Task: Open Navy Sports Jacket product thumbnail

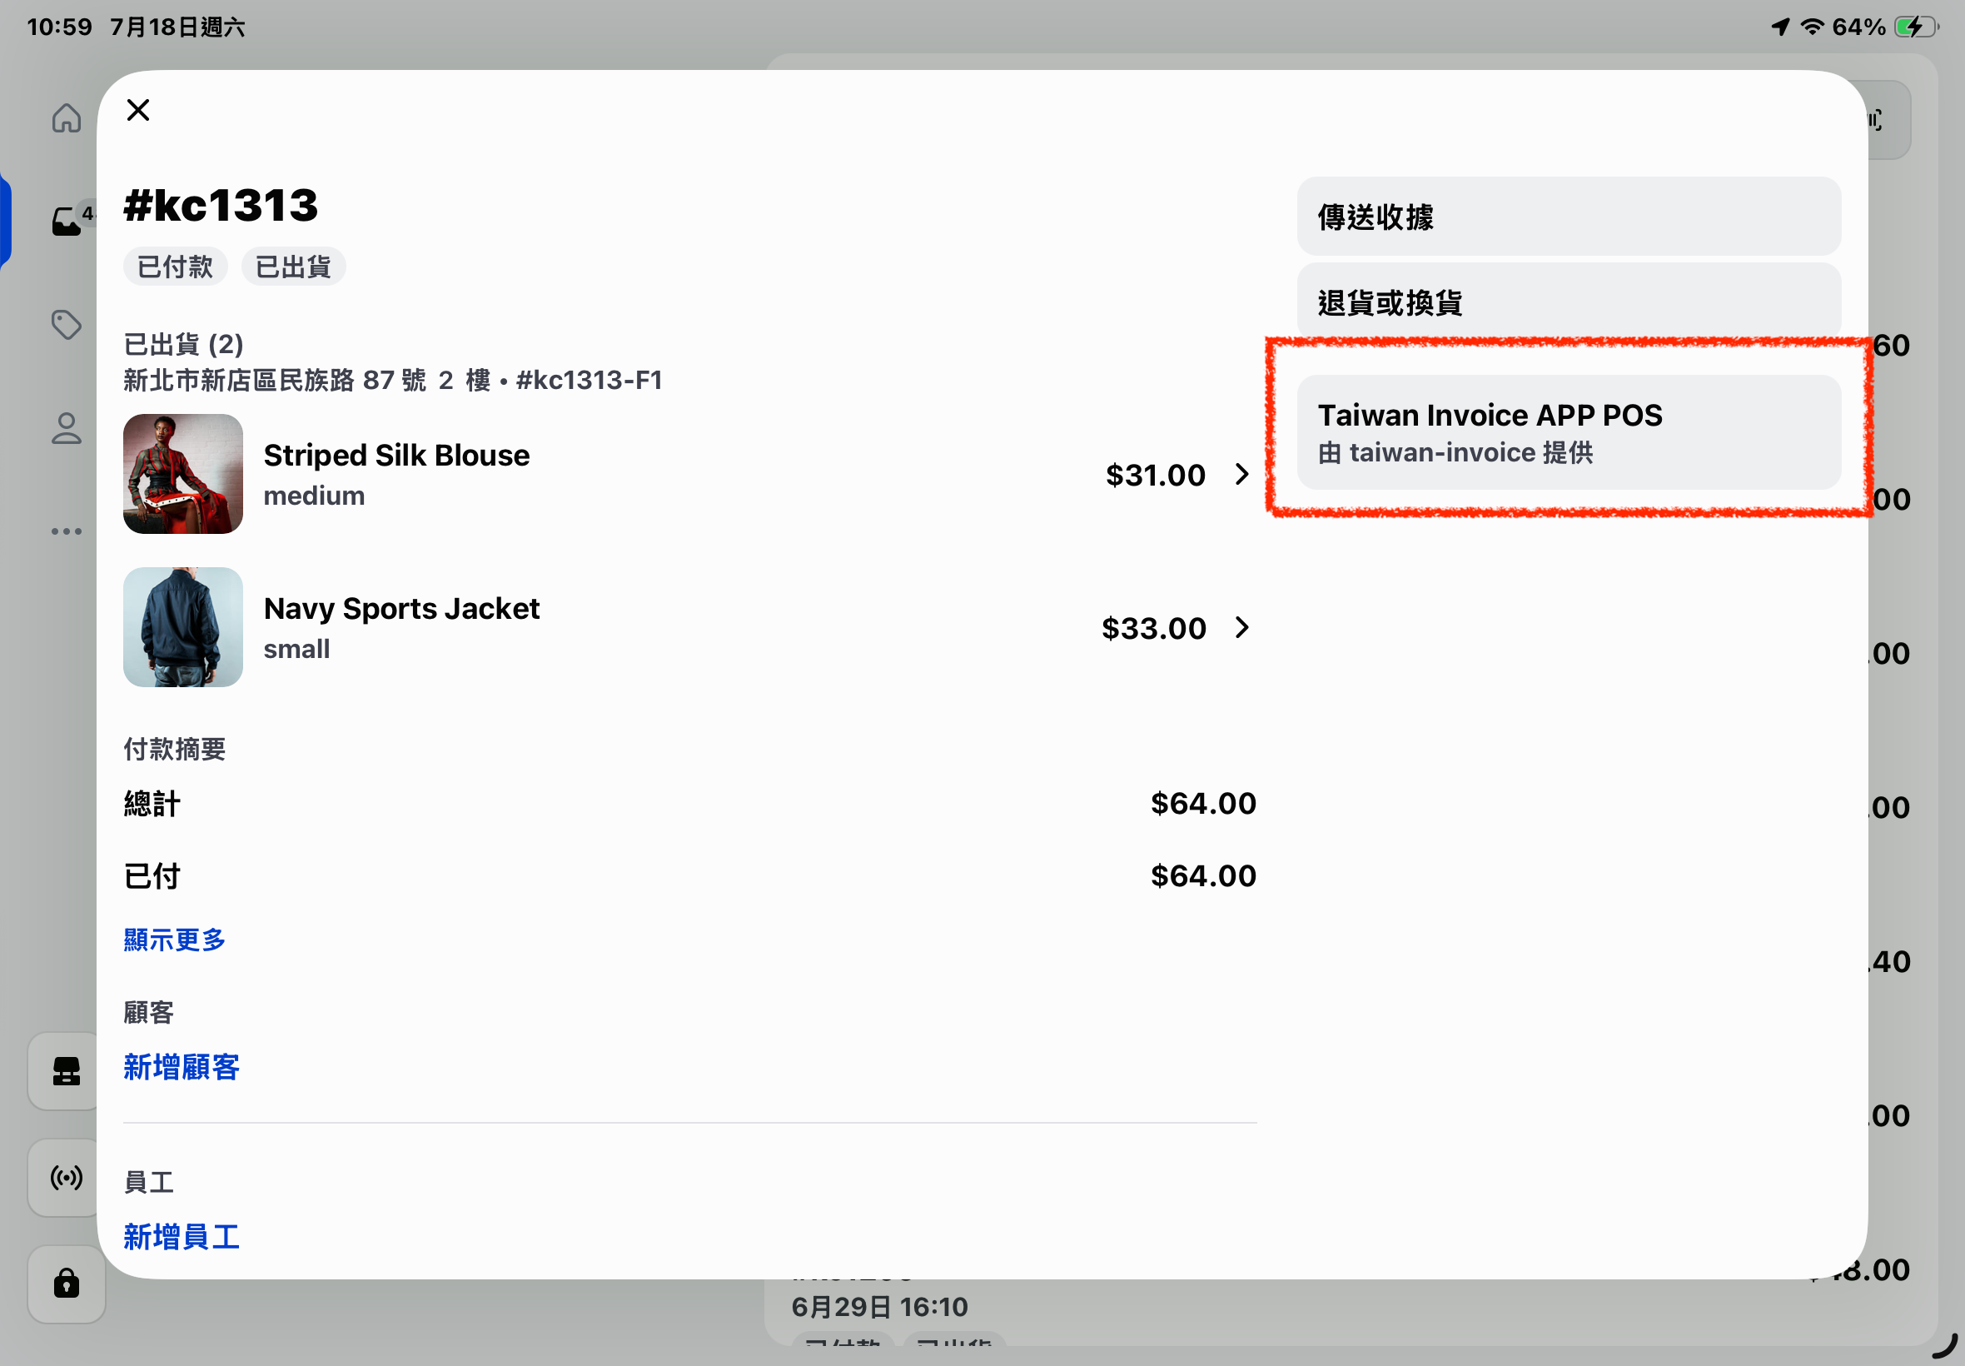Action: (183, 627)
